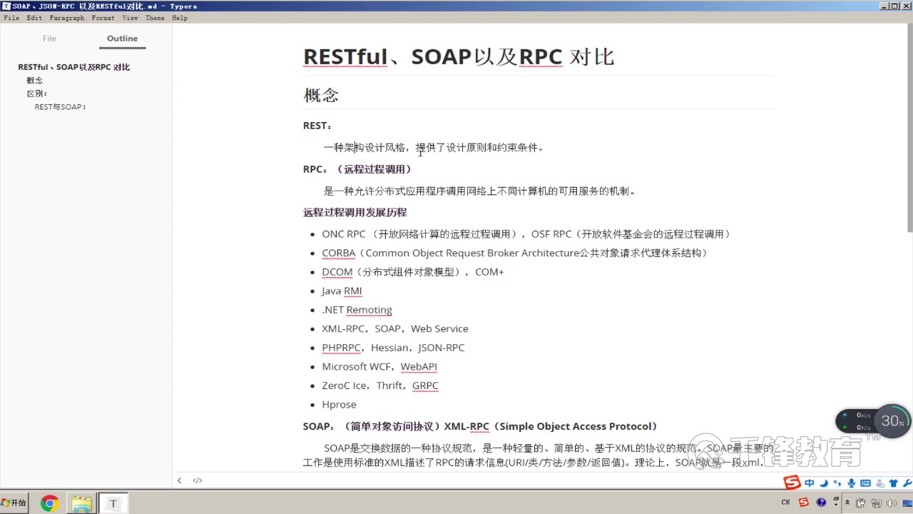This screenshot has height=514, width=913.
Task: Jump to outline heading 区别：
Action: pos(37,94)
